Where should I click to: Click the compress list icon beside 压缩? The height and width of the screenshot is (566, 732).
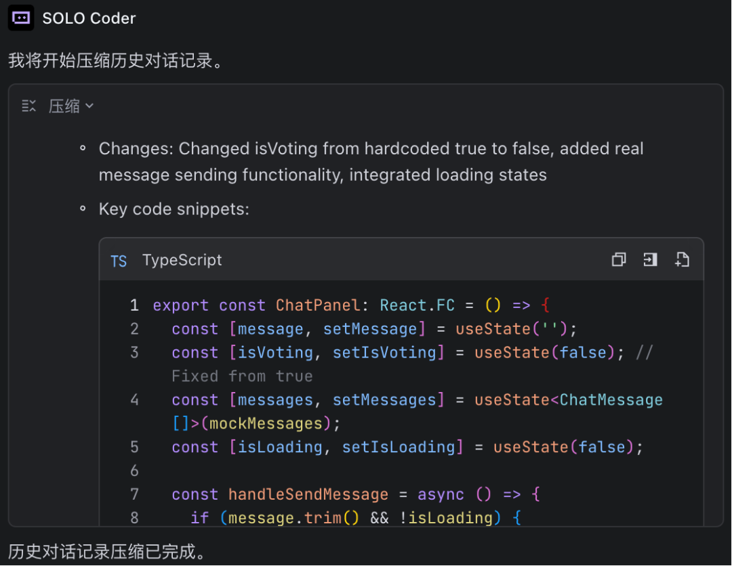coord(28,106)
